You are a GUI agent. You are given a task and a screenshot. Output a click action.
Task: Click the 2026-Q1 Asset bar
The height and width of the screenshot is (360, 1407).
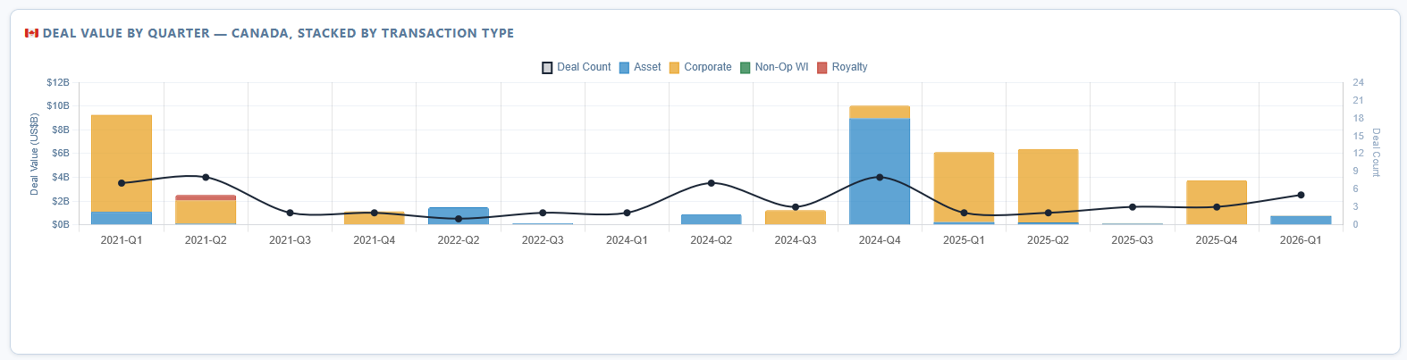1301,220
